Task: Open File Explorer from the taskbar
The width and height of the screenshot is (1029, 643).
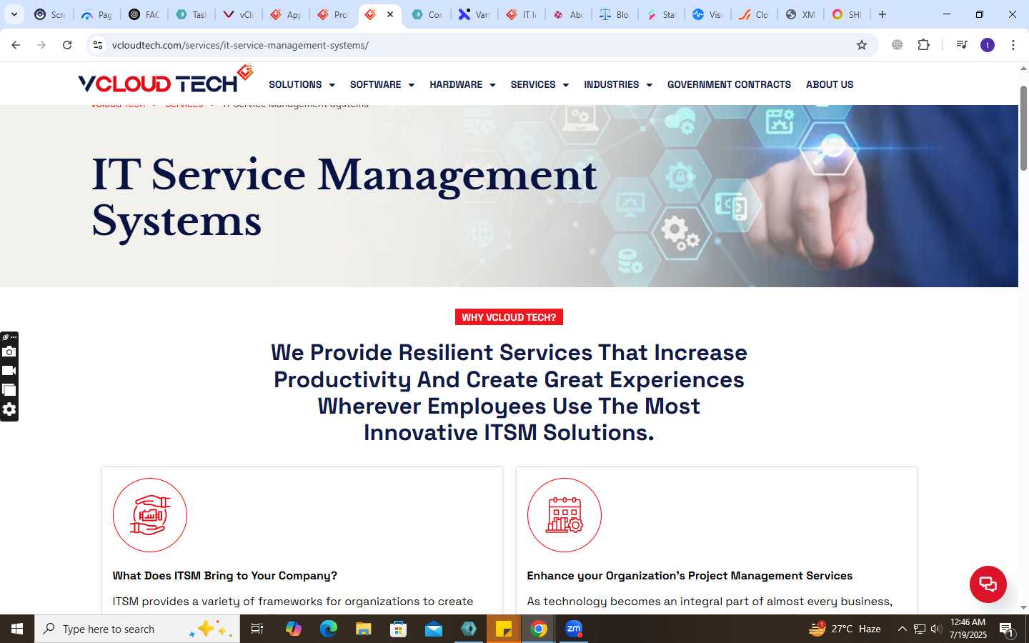Action: coord(364,629)
